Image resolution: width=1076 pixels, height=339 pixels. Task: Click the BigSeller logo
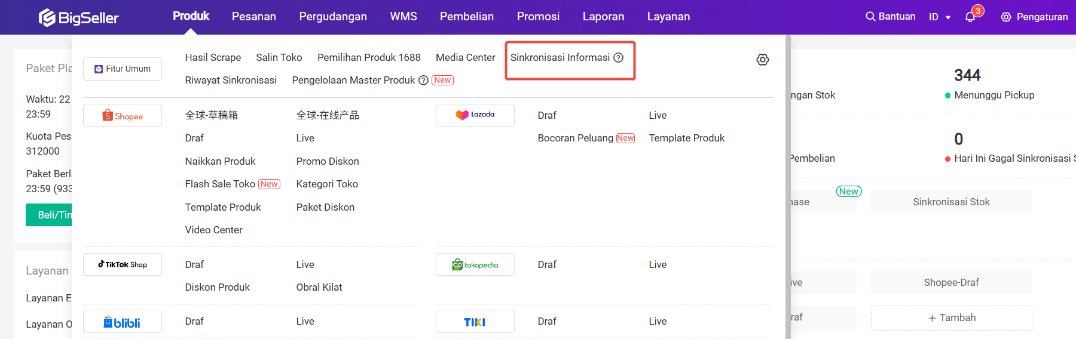pos(79,17)
